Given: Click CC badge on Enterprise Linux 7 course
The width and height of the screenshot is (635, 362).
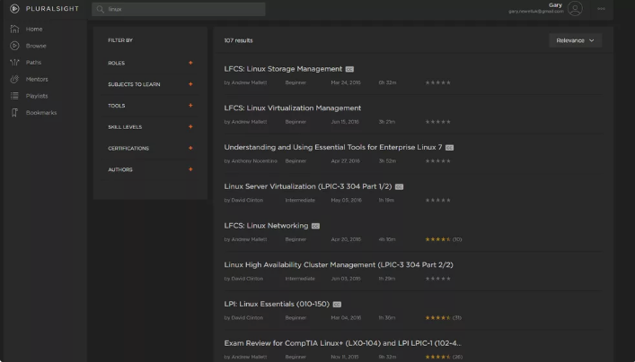Looking at the screenshot, I should (449, 148).
